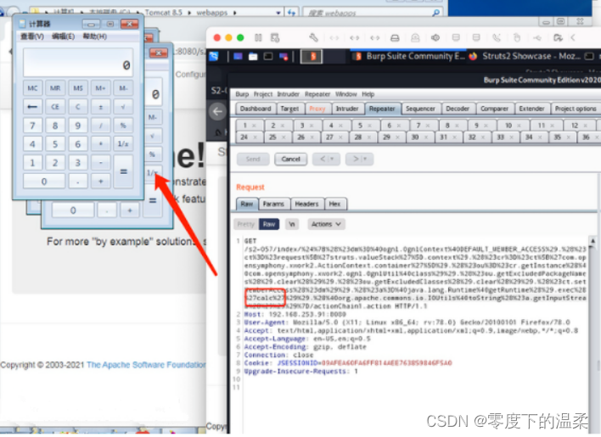This screenshot has height=437, width=601.
Task: Open the Project menu in Burp Suite
Action: [263, 94]
